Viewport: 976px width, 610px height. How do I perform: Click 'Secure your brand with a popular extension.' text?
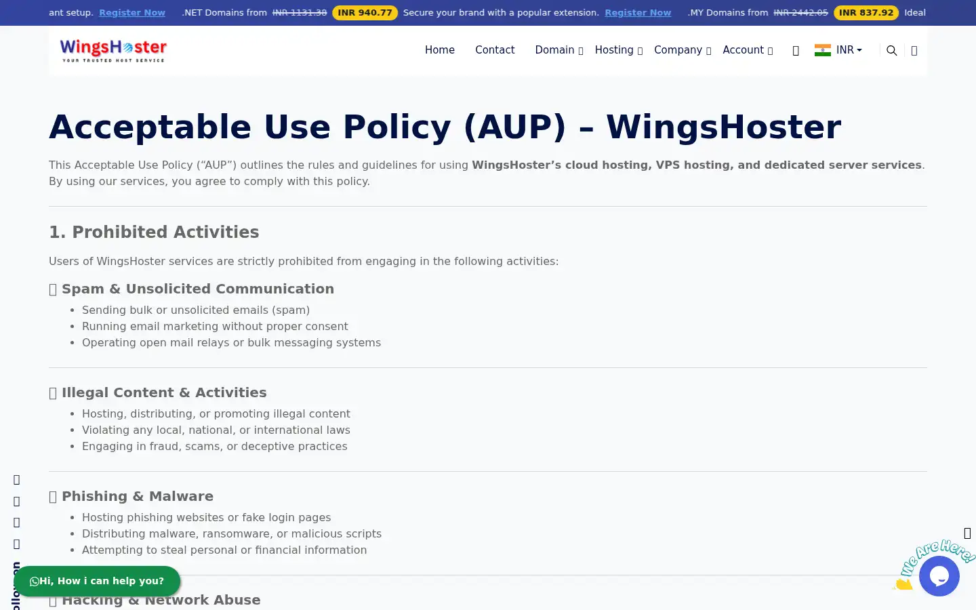coord(501,13)
